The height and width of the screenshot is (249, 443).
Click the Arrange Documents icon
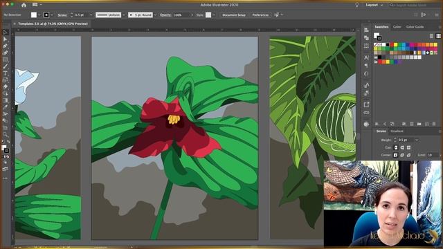35,5
